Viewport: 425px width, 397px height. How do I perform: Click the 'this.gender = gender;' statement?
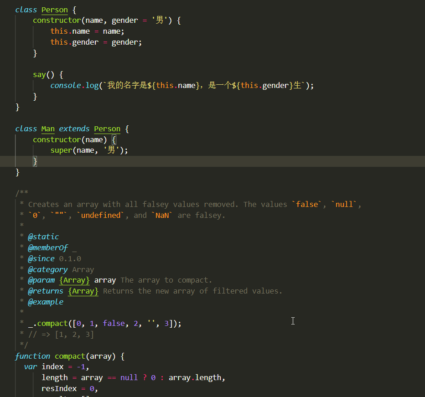click(x=96, y=42)
